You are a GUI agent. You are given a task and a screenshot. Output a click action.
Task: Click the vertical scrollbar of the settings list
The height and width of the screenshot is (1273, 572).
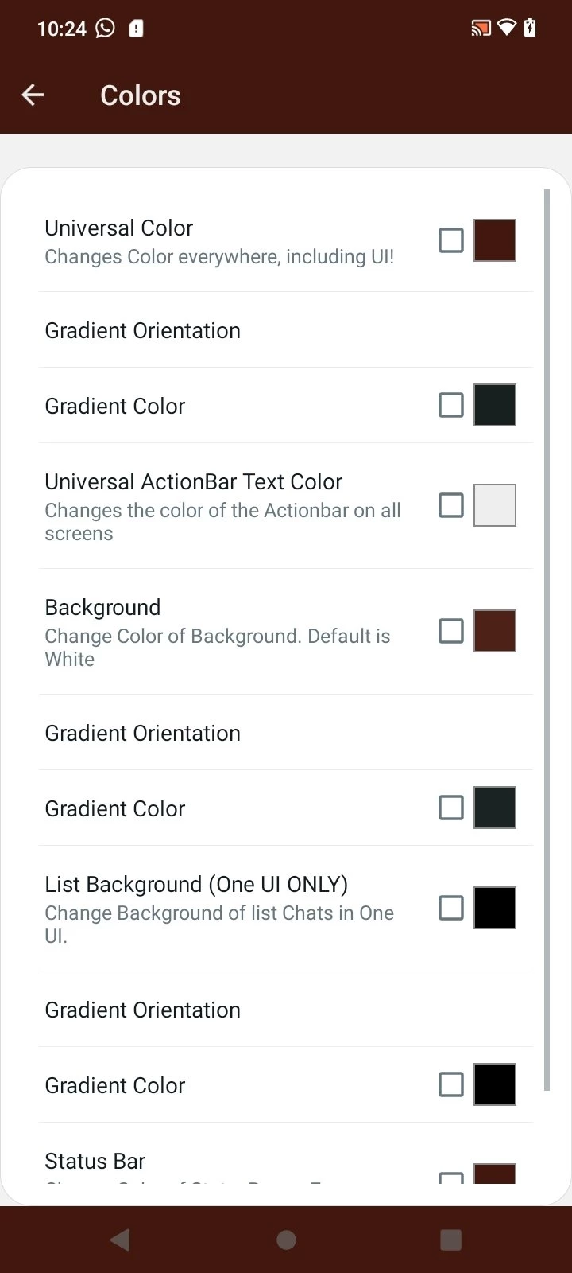547,636
